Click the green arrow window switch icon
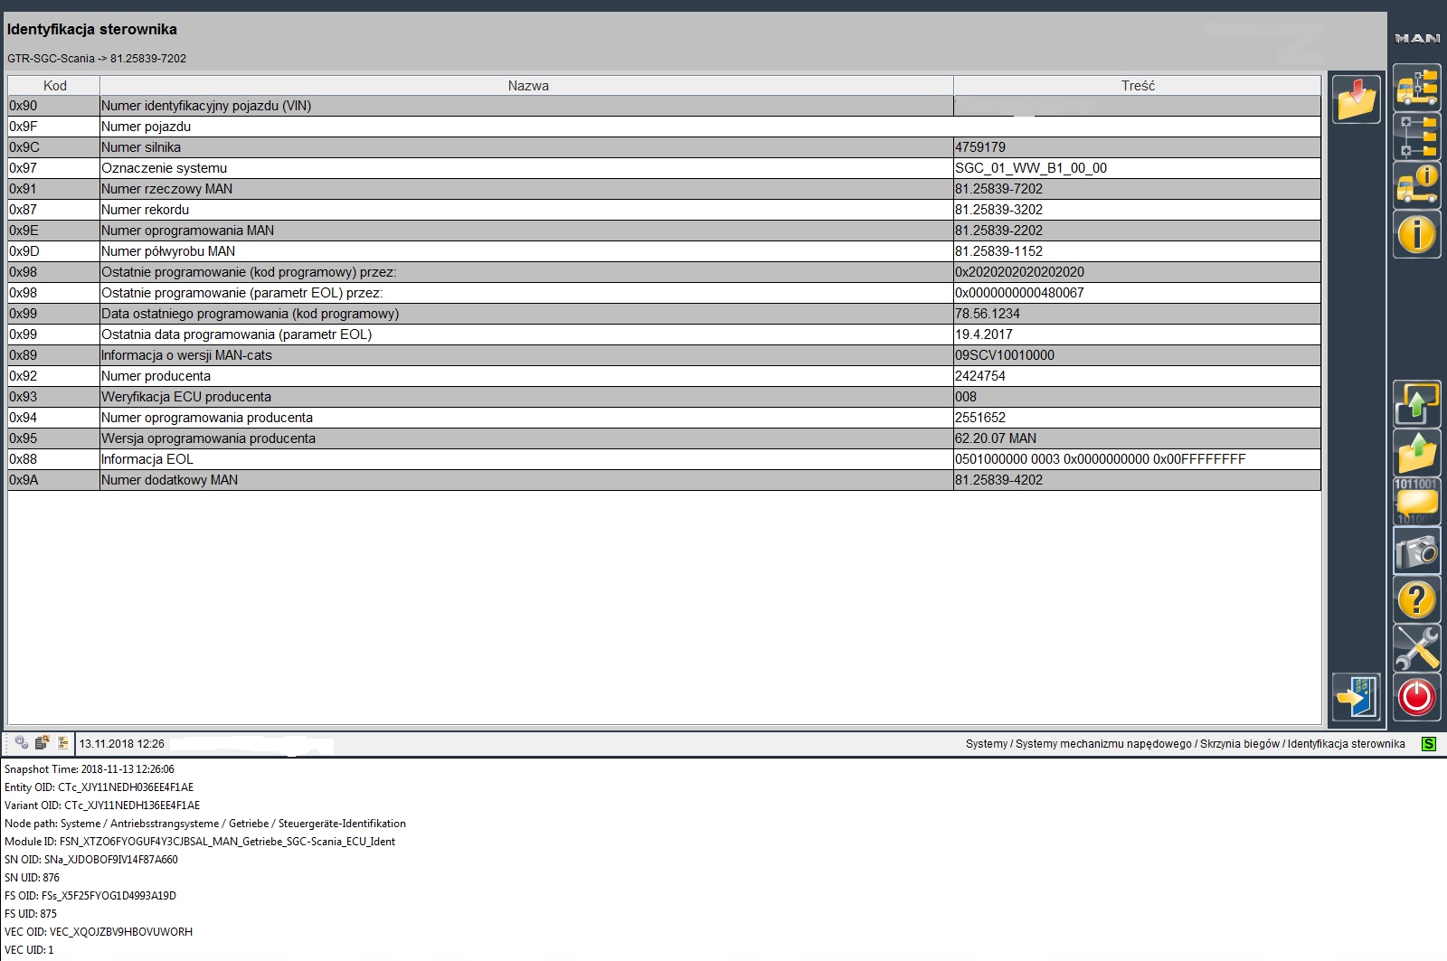Viewport: 1447px width, 961px height. [x=1416, y=404]
